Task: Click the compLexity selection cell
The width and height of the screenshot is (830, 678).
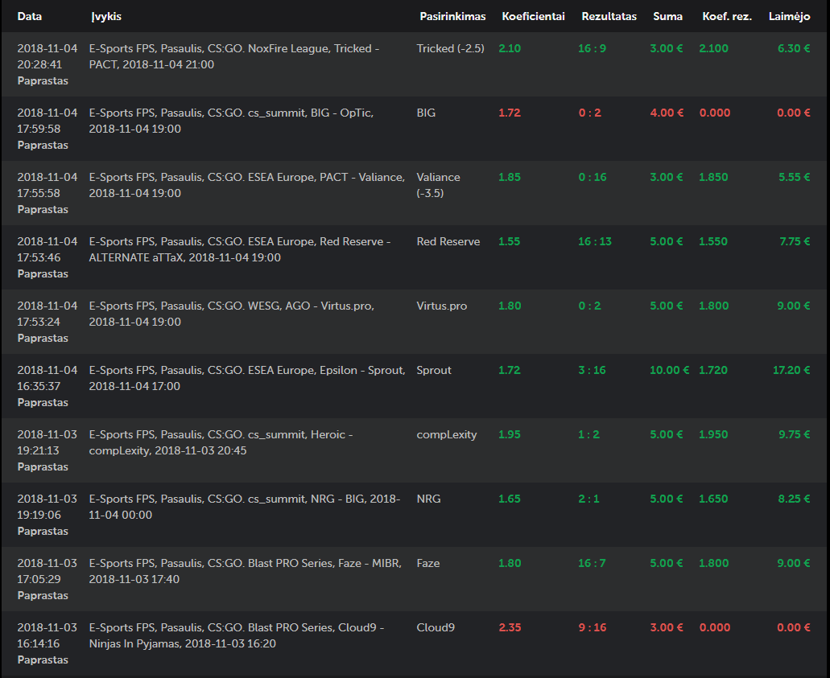Action: (x=446, y=435)
